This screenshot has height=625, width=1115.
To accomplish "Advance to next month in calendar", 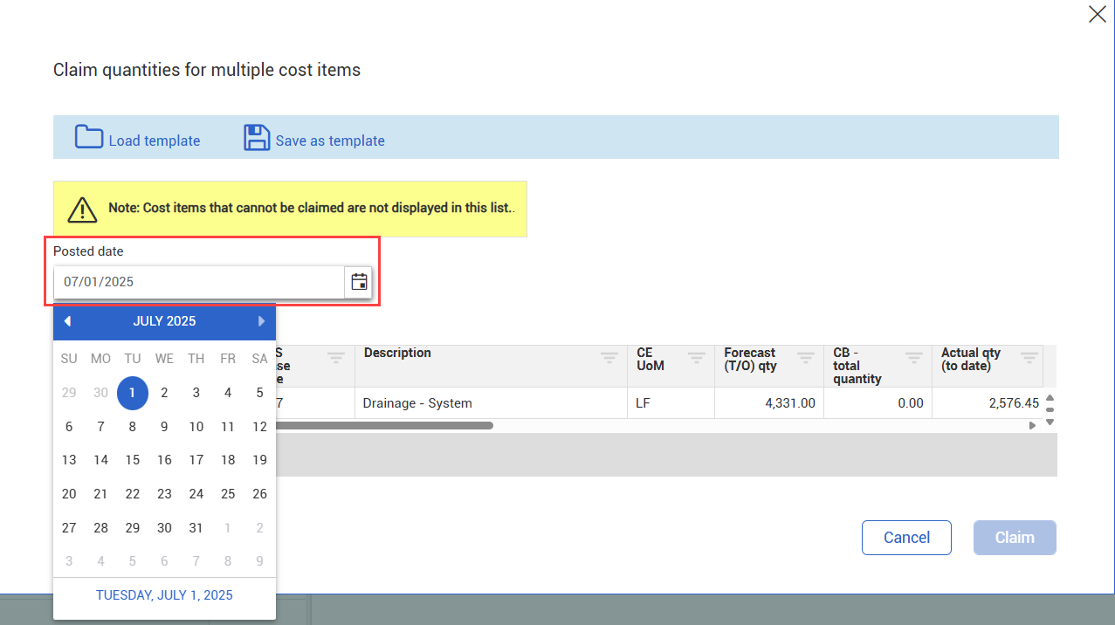I will coord(261,321).
